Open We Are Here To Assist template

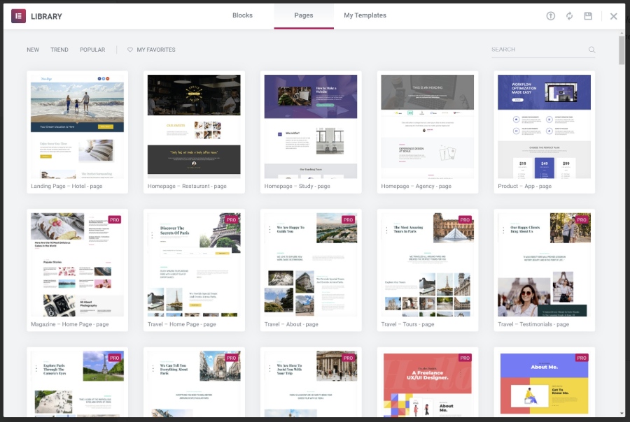(311, 383)
